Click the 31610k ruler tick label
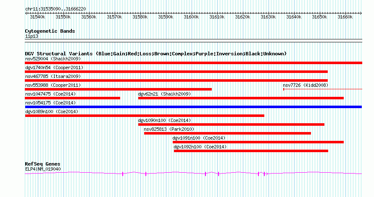This screenshot has width=374, height=197. coord(217,17)
